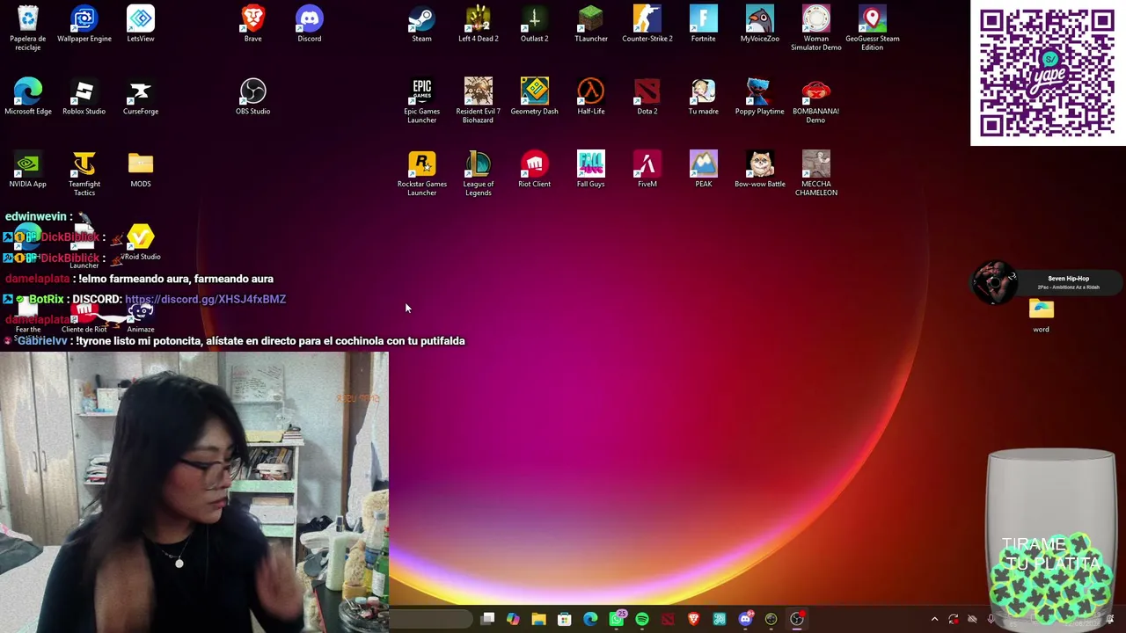Open WhatsApp from the taskbar
Image resolution: width=1126 pixels, height=633 pixels.
pos(617,619)
